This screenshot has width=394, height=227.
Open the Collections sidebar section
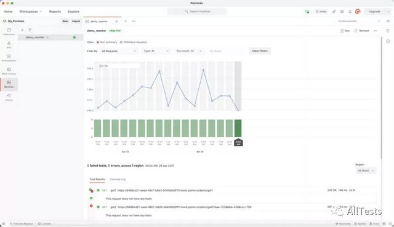(x=9, y=31)
